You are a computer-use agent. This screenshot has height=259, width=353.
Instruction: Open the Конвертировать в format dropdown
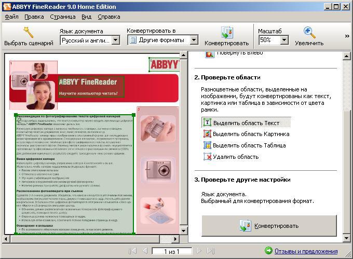pos(194,40)
